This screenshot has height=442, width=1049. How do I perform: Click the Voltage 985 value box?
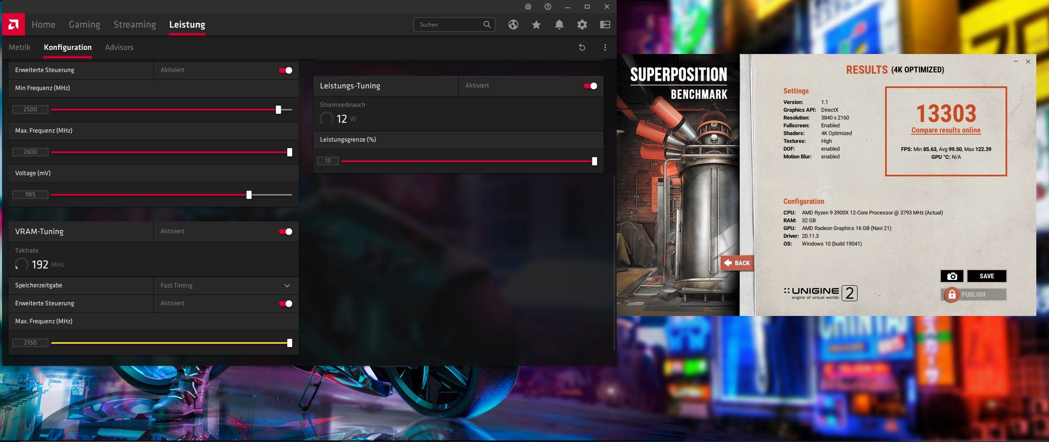click(x=30, y=194)
